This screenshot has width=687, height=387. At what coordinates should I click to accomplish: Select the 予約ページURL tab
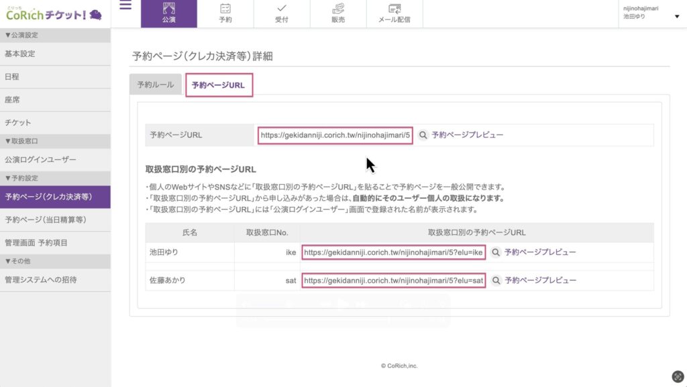coord(219,86)
